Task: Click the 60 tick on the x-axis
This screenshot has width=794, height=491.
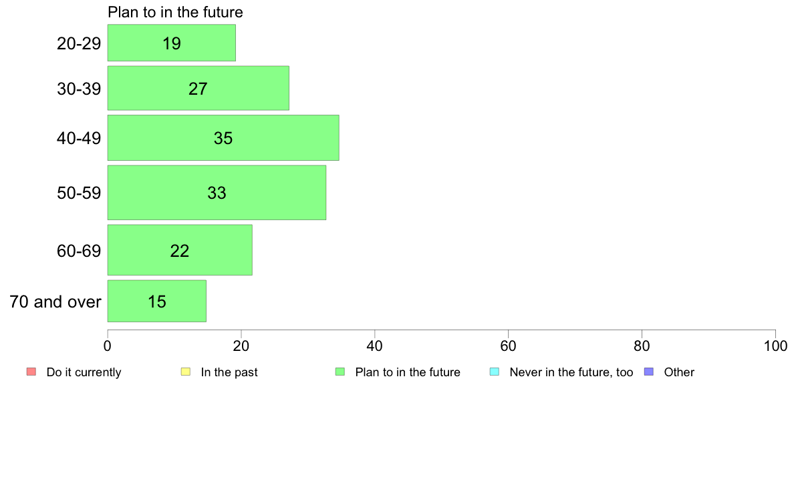Action: pyautogui.click(x=508, y=346)
